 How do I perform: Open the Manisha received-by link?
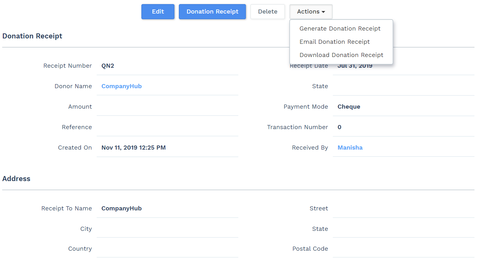click(x=350, y=148)
